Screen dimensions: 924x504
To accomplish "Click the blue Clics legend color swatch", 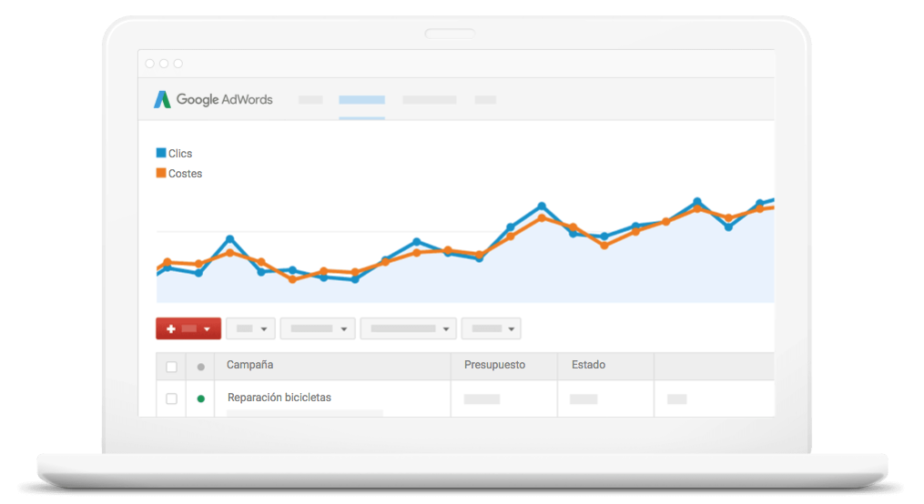I will tap(161, 154).
